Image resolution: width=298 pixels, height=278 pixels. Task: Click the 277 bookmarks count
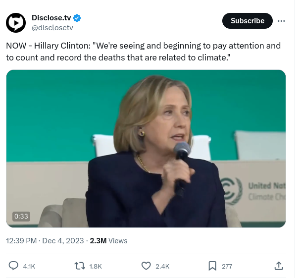[x=227, y=267]
